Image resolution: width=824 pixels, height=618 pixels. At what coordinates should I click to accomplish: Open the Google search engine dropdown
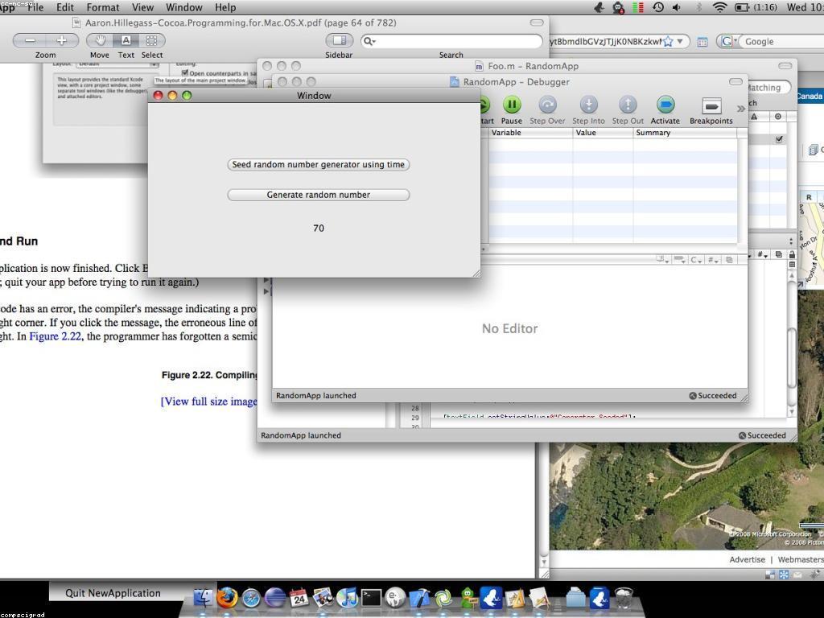pos(729,41)
